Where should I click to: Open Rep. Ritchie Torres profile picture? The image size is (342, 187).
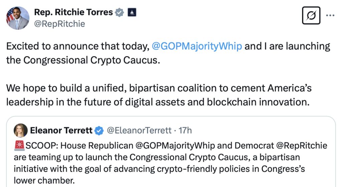[x=18, y=18]
